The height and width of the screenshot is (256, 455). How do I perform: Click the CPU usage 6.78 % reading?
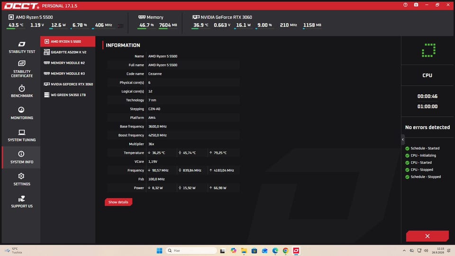(x=80, y=25)
